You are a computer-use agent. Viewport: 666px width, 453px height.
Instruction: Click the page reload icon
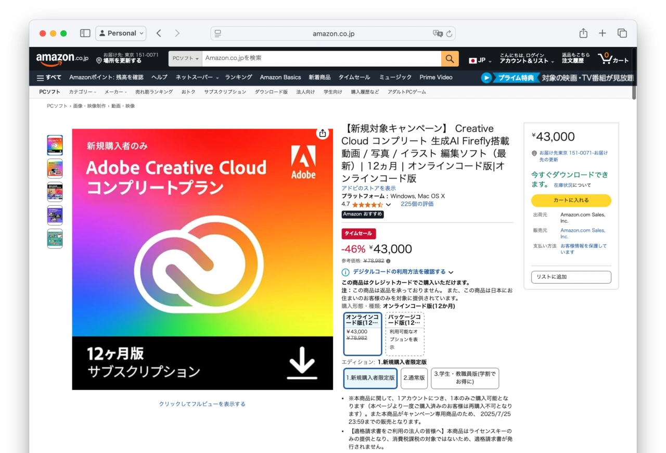[449, 33]
